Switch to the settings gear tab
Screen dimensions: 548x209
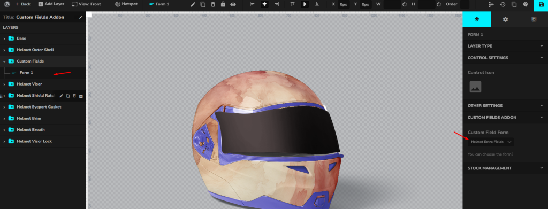[x=505, y=19]
